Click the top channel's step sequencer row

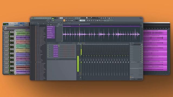pos(67,46)
